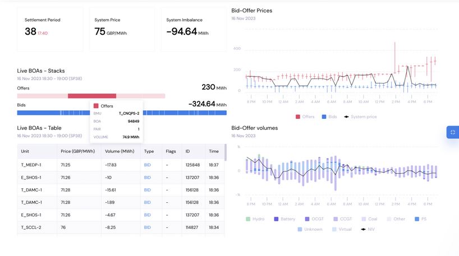
Task: Click the blue collapse widget on right edge
Action: tap(452, 132)
